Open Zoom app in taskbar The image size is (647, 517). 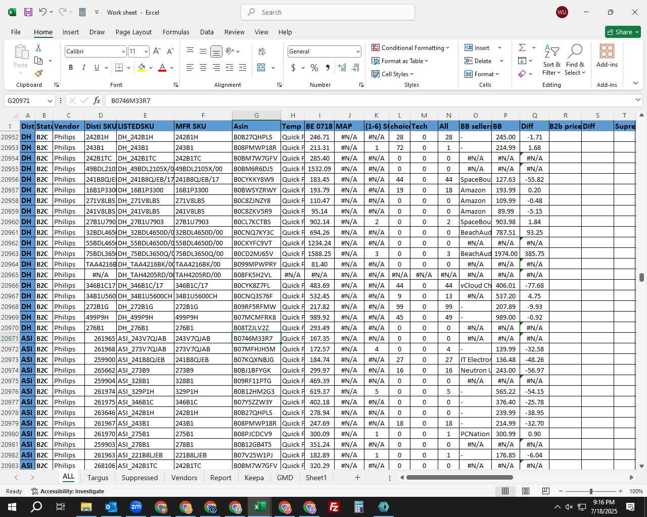[136, 507]
